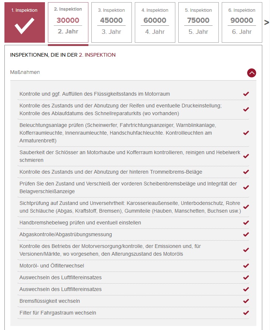The height and width of the screenshot is (330, 270).
Task: Click the Motoröl- und Ölfilterwechsel checkmark
Action: click(x=246, y=266)
